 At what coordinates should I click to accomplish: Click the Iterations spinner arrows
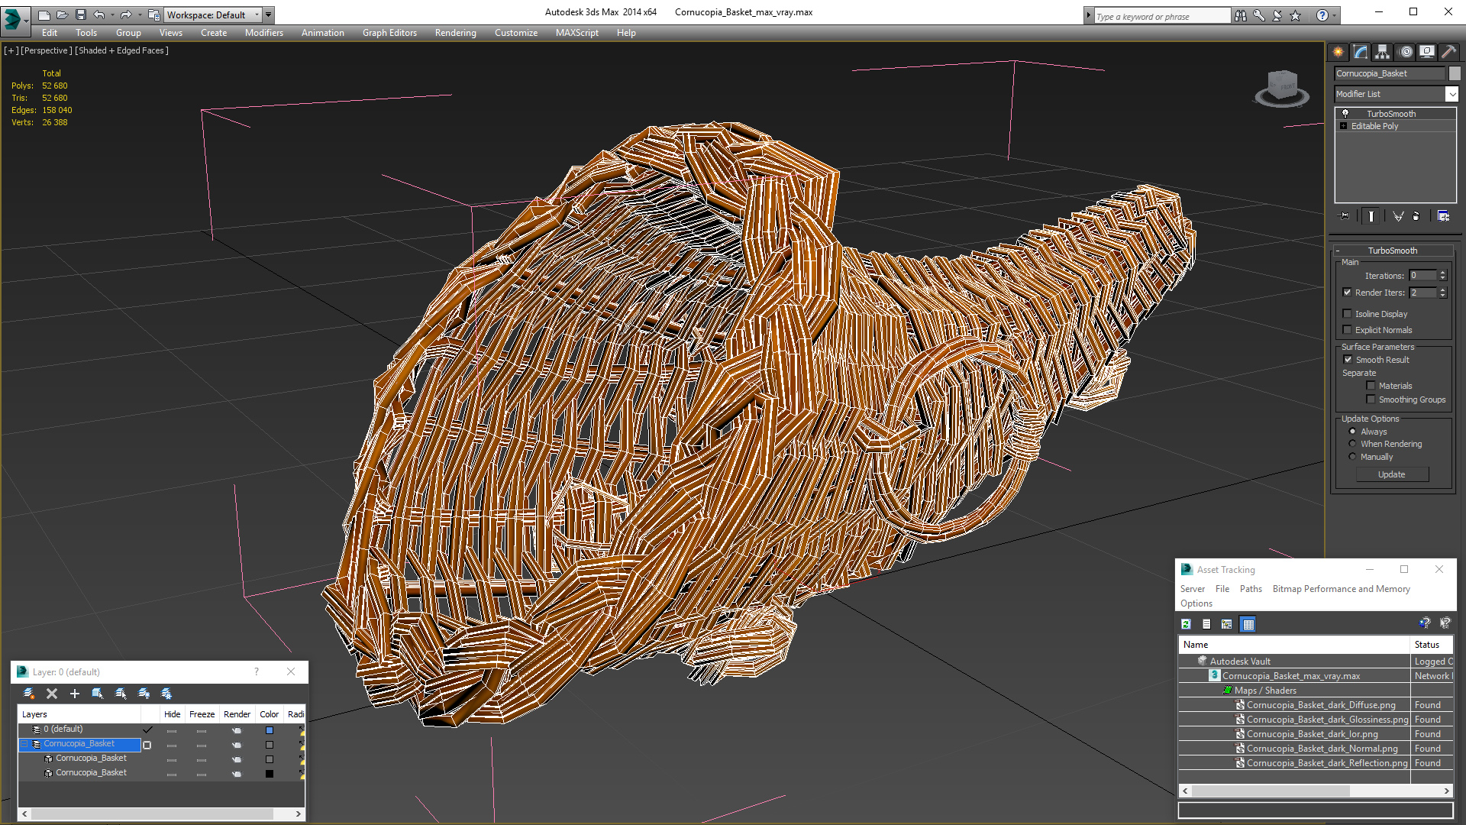click(1443, 276)
